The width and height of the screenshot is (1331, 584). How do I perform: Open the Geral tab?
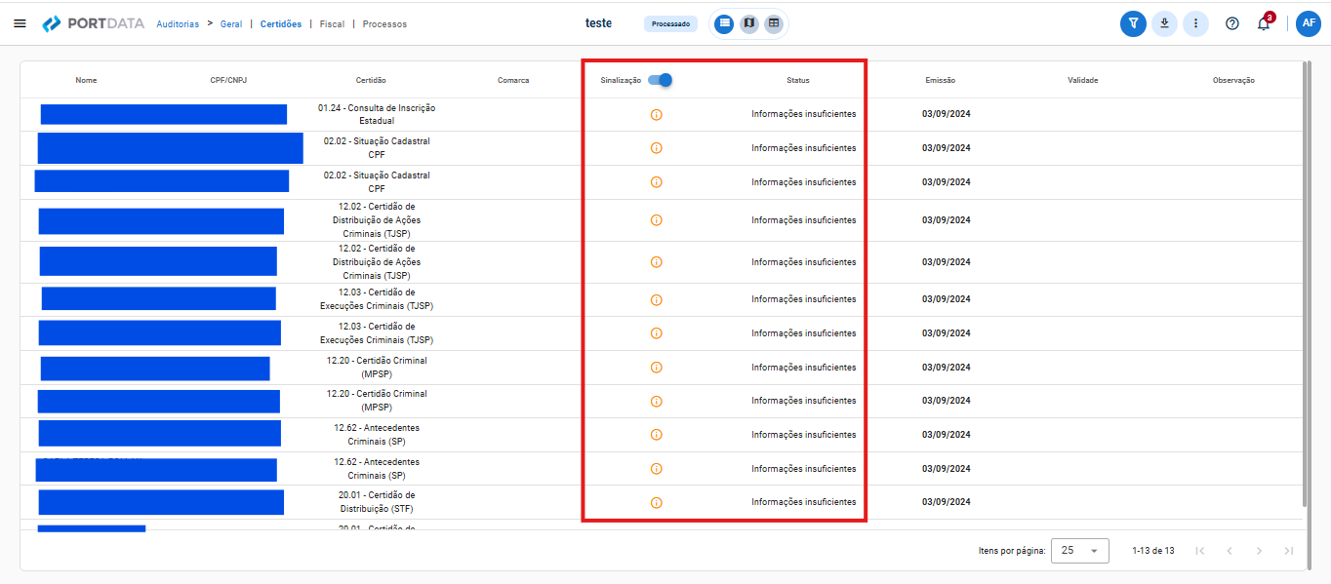[232, 23]
